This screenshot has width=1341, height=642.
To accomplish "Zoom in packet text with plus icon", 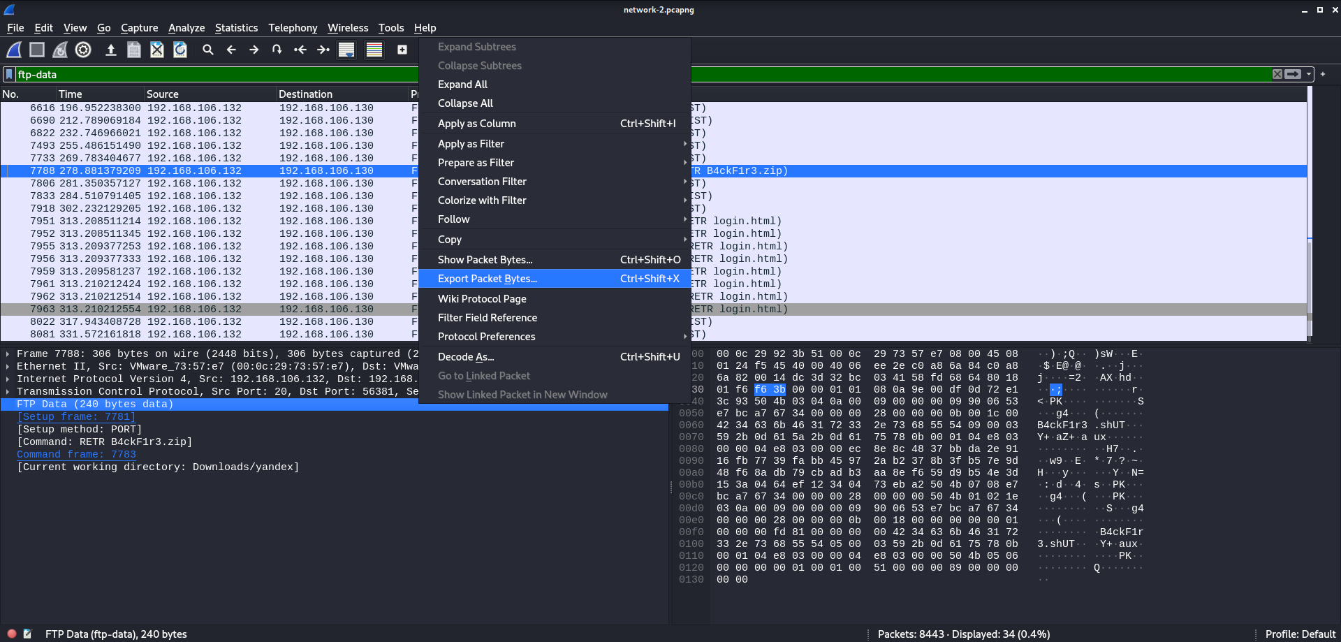I will 402,50.
